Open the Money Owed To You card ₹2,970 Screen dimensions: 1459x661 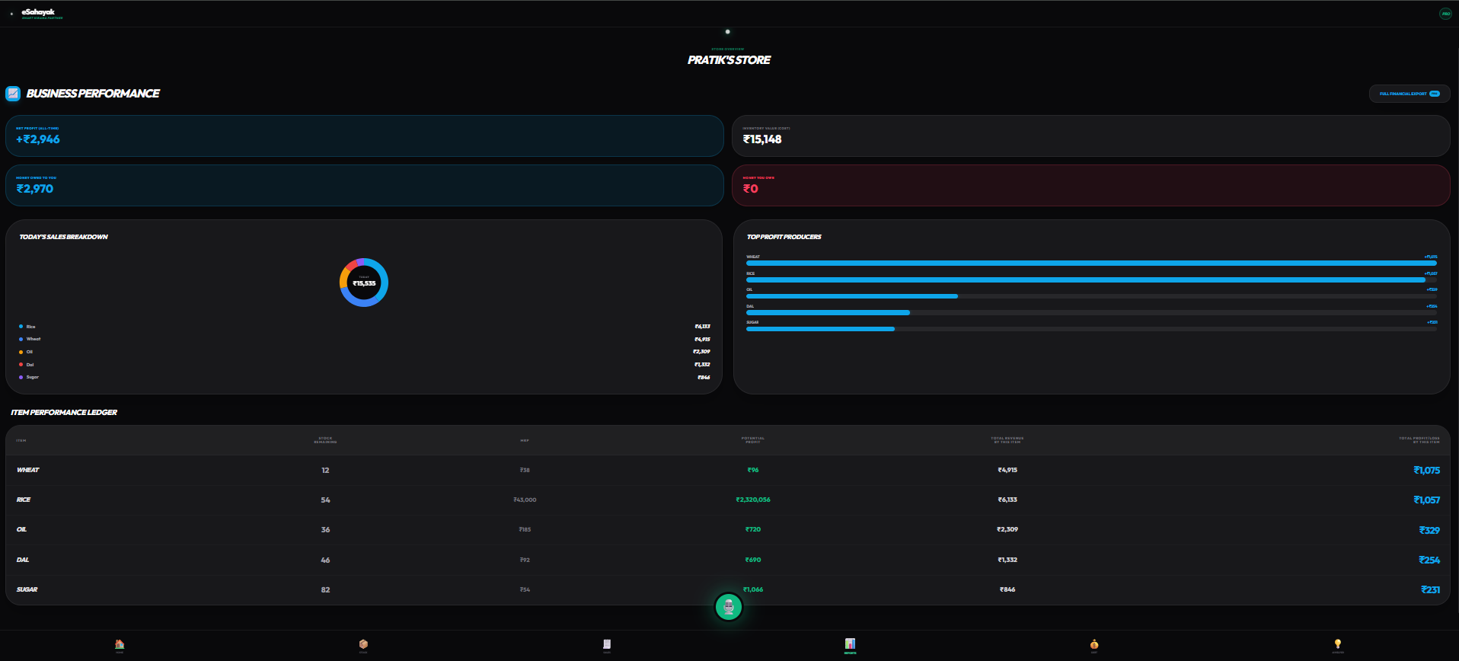click(365, 185)
